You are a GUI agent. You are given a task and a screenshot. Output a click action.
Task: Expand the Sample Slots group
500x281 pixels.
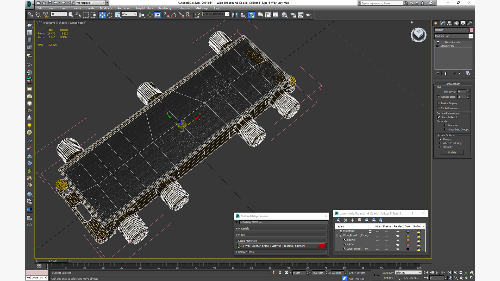[280, 252]
